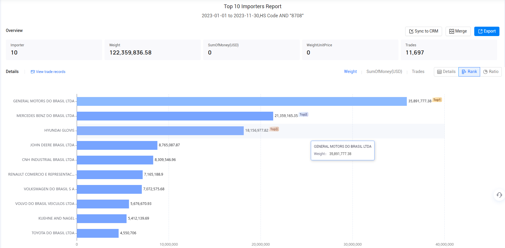The width and height of the screenshot is (505, 248).
Task: Click the General Motors do Brasil bar
Action: pos(242,101)
